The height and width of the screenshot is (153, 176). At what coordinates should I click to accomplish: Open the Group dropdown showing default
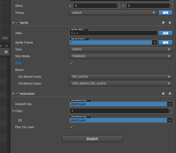tap(113, 13)
